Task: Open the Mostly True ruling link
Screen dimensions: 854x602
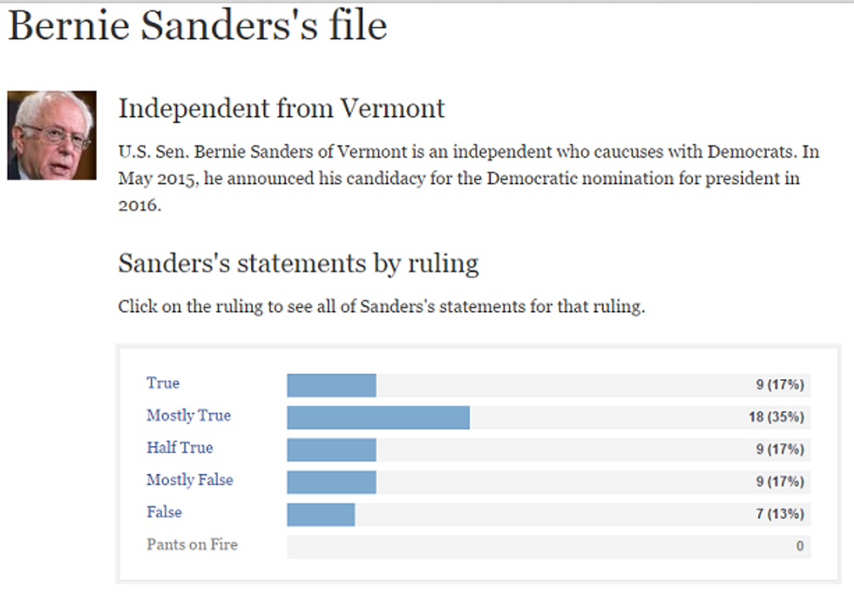Action: 188,416
